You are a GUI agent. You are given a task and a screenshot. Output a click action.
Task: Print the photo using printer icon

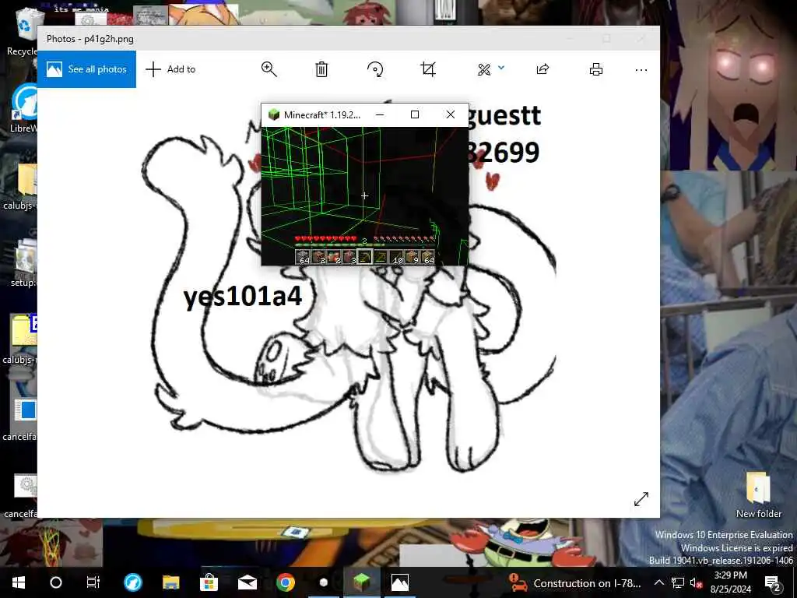pos(595,69)
